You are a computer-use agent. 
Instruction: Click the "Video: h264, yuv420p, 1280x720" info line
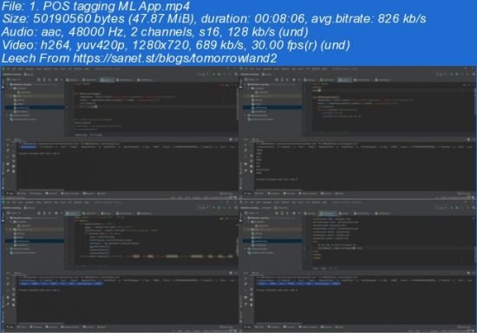tap(176, 45)
